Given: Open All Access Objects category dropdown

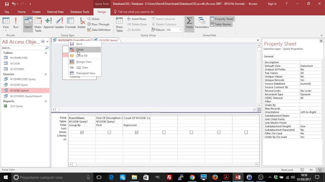Looking at the screenshot, I should pyautogui.click(x=43, y=42).
